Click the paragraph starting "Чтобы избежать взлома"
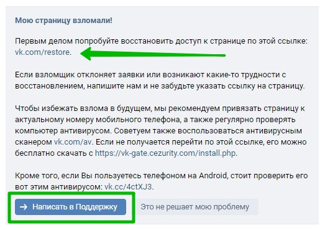Image resolution: width=325 pixels, height=230 pixels. (160, 131)
